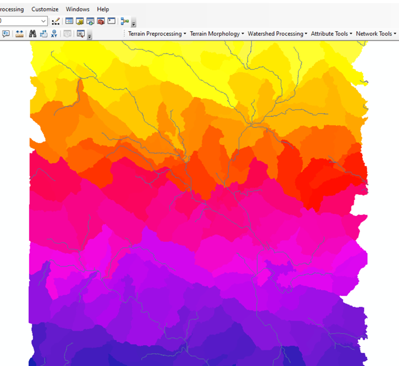Launch the ModelBuilder icon
Screen dimensions: 399x366
(x=124, y=21)
